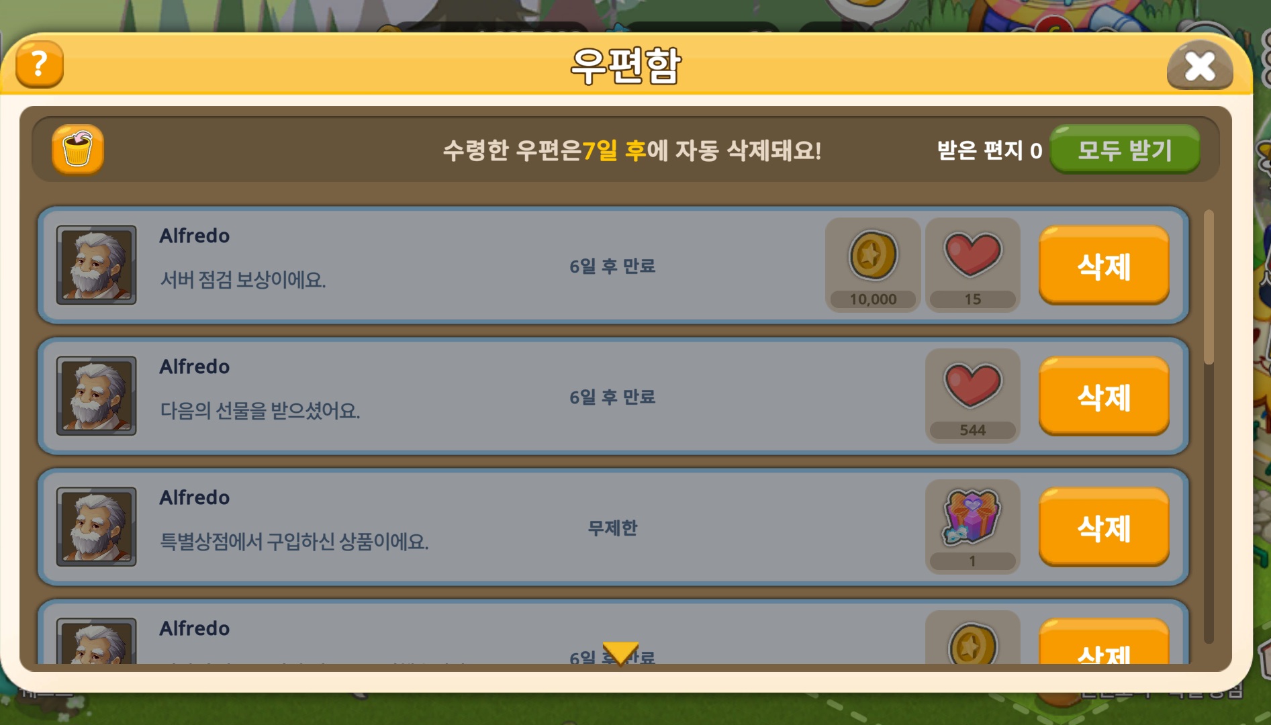This screenshot has width=1271, height=725.
Task: Select the 10,000 gold coin reward
Action: [873, 264]
